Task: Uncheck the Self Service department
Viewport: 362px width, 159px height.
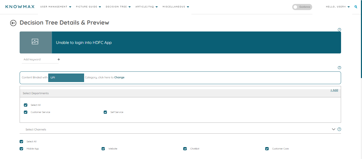Action: [x=105, y=112]
